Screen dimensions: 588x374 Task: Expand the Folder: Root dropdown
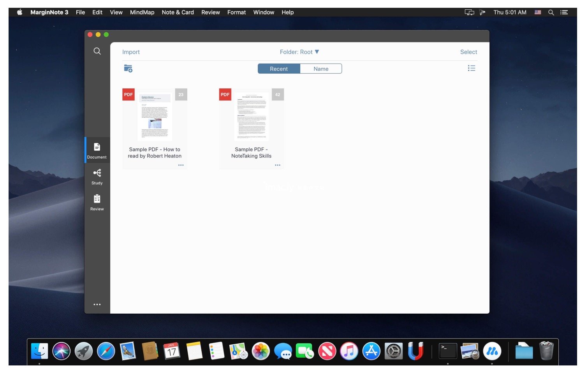point(299,52)
